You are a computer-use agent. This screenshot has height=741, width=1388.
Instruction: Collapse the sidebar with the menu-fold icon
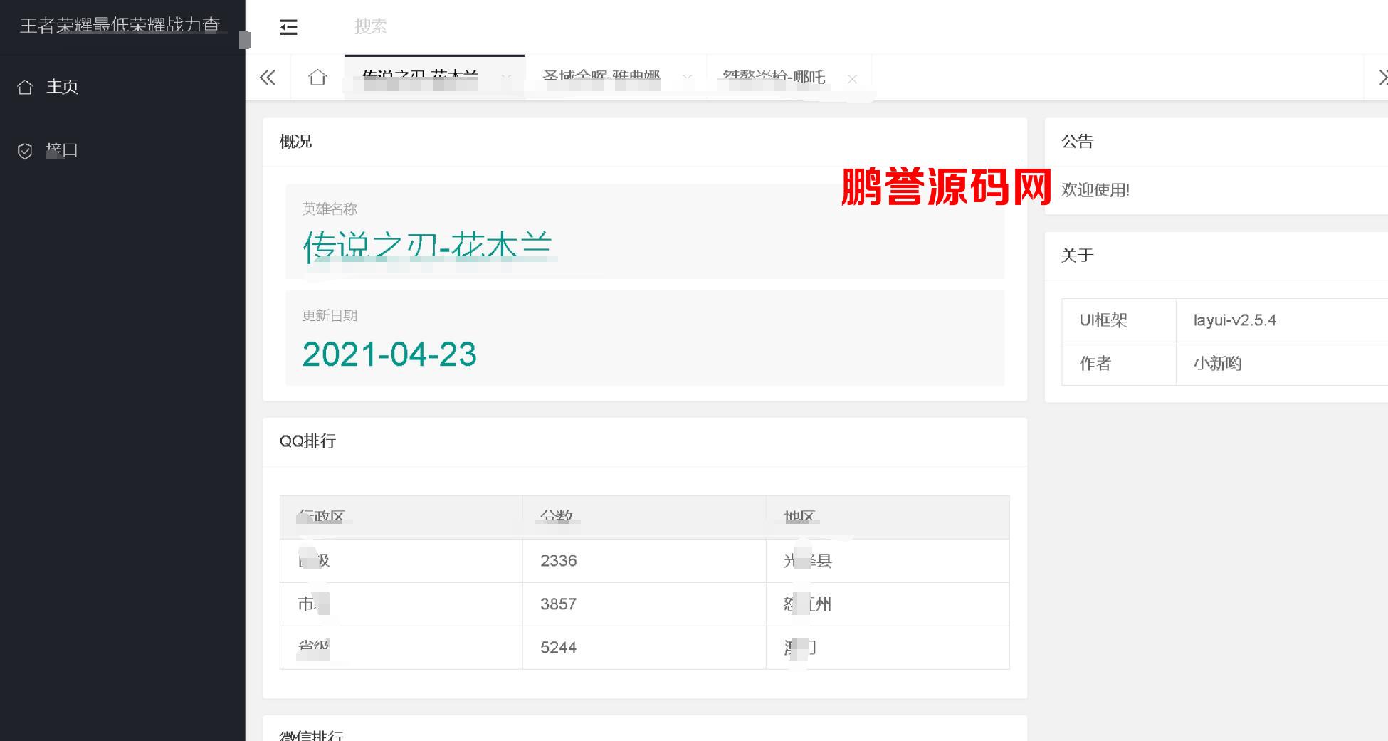pos(288,27)
